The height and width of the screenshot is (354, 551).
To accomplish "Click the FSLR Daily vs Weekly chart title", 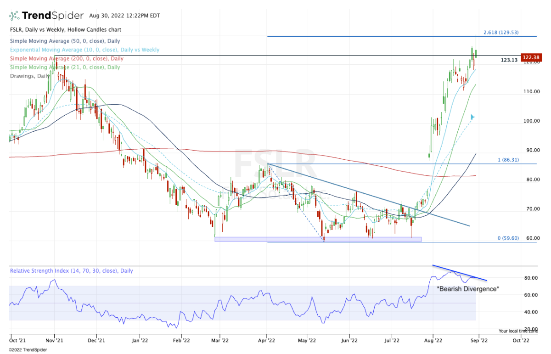I will (65, 30).
